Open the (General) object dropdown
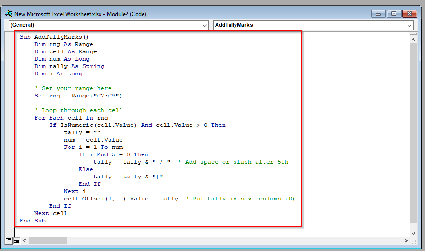 109,25
